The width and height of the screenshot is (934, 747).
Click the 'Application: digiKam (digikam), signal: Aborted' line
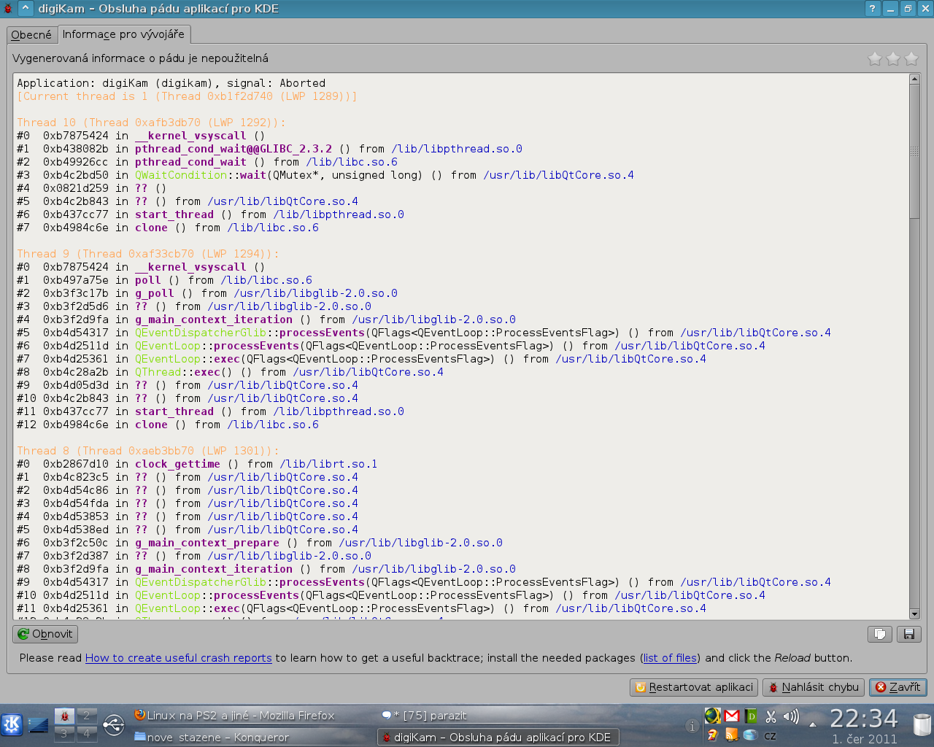click(171, 83)
